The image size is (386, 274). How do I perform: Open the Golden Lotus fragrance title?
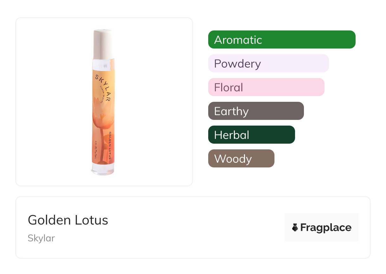pyautogui.click(x=68, y=220)
